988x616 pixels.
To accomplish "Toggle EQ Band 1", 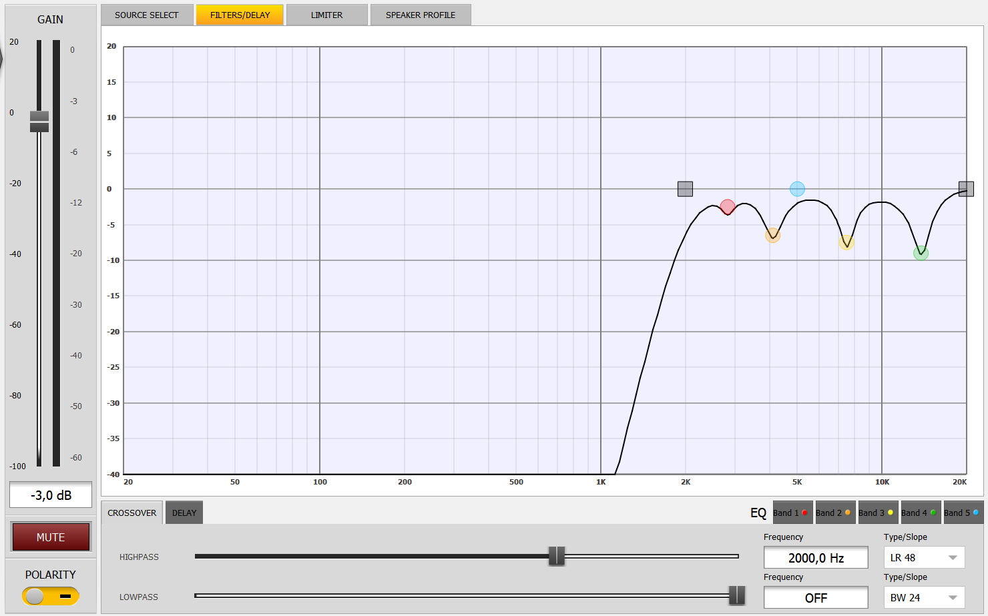I will pos(792,513).
